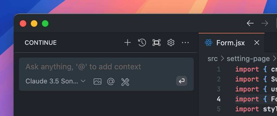The image size is (277, 116).
Task: Switch to the Form.jsx tab
Action: tap(230, 43)
